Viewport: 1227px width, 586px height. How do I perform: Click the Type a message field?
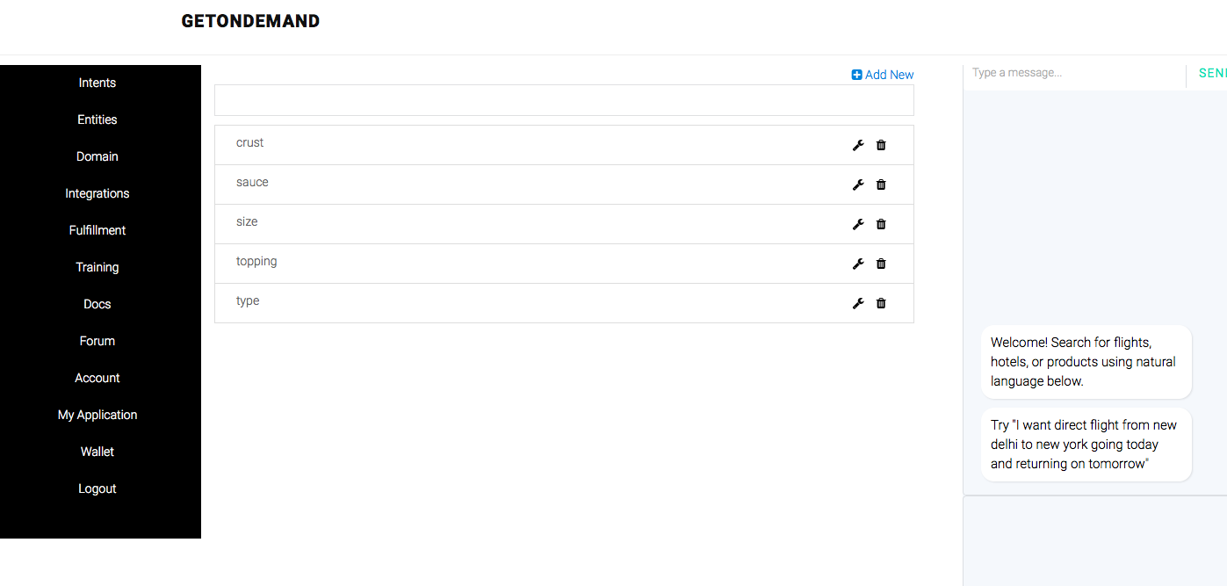pos(1073,73)
